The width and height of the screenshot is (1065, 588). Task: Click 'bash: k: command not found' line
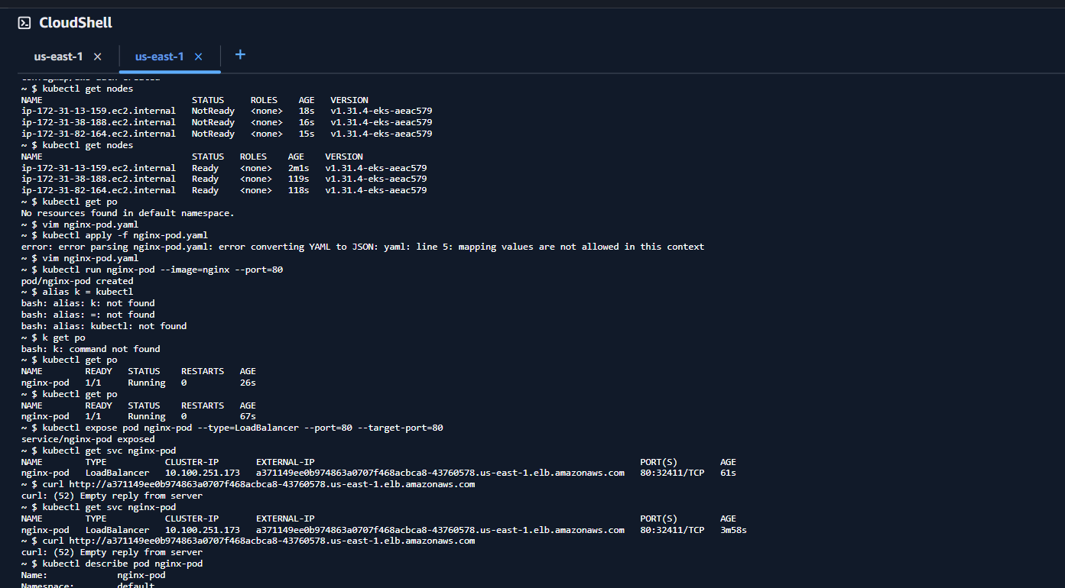[90, 349]
